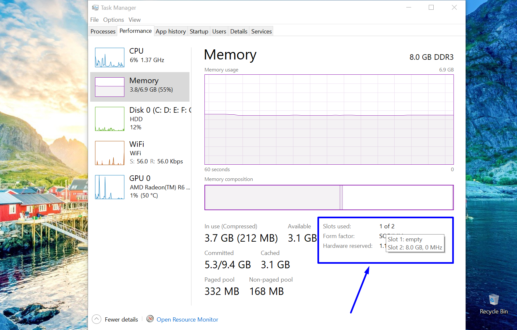
Task: Click the Open Resource Monitor link
Action: click(x=187, y=320)
